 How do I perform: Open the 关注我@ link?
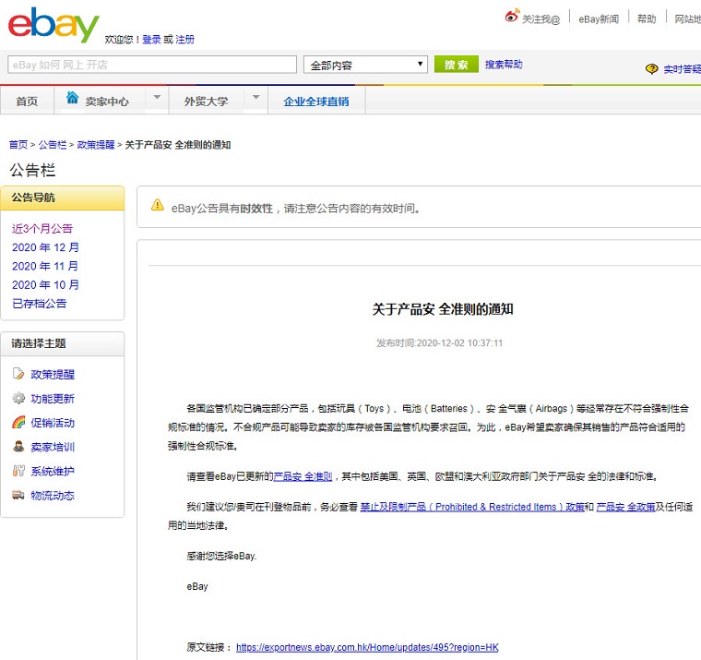[541, 19]
